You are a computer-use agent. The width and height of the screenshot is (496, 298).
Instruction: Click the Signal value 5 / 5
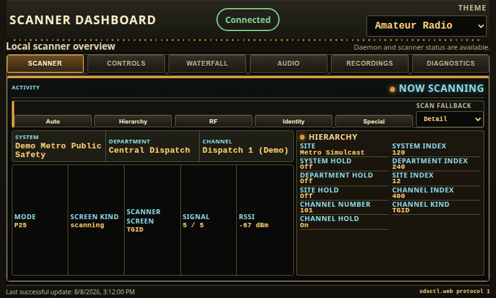coord(193,225)
